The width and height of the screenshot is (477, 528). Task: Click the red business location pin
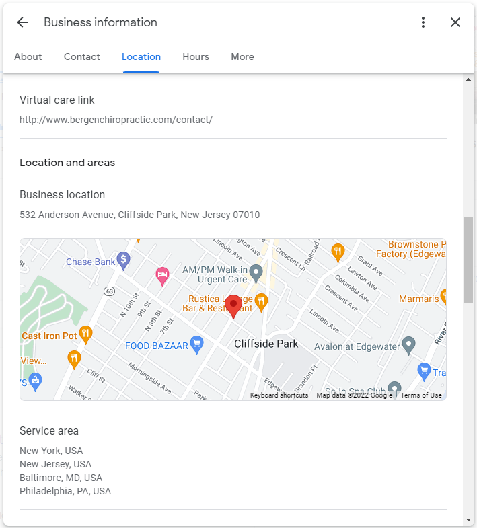(233, 306)
